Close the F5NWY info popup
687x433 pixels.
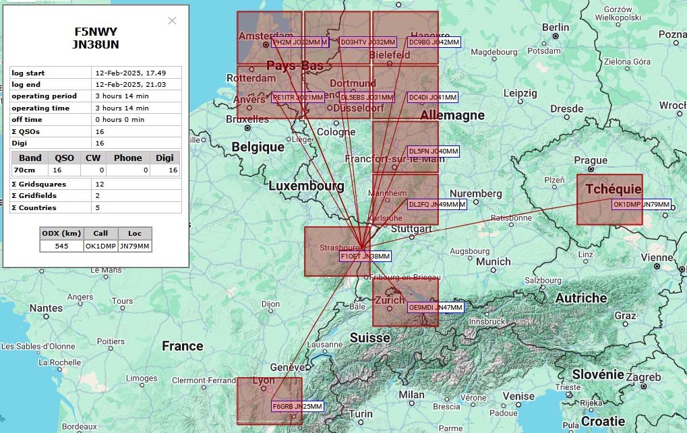click(x=172, y=21)
